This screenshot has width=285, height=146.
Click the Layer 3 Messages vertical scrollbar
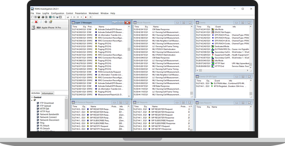(x=129, y=60)
